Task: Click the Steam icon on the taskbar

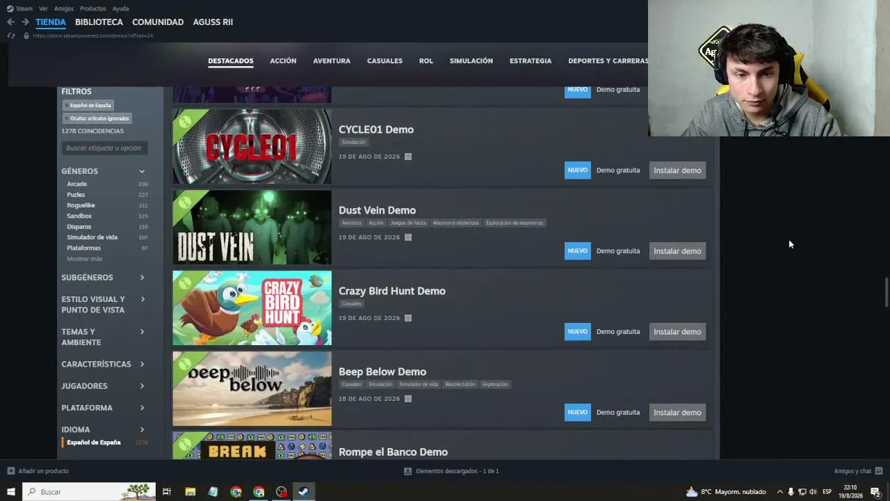Action: 304,492
